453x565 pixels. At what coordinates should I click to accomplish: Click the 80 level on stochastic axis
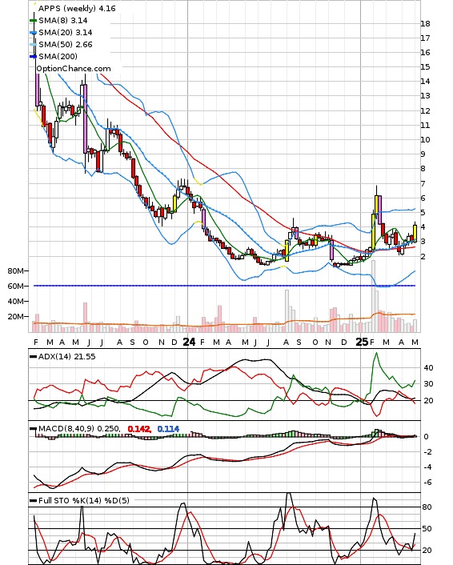coord(427,507)
